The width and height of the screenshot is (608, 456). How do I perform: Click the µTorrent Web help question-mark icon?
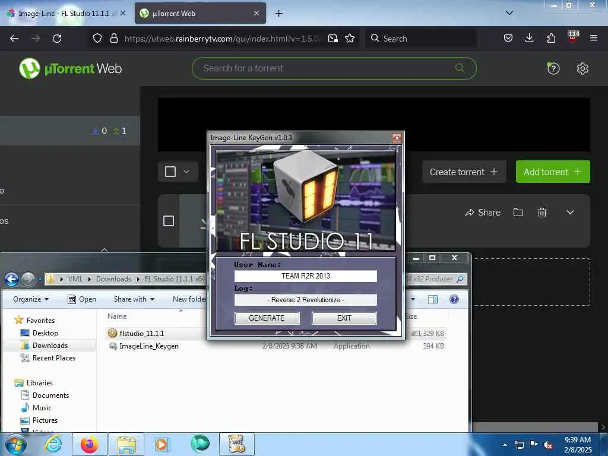tap(553, 69)
